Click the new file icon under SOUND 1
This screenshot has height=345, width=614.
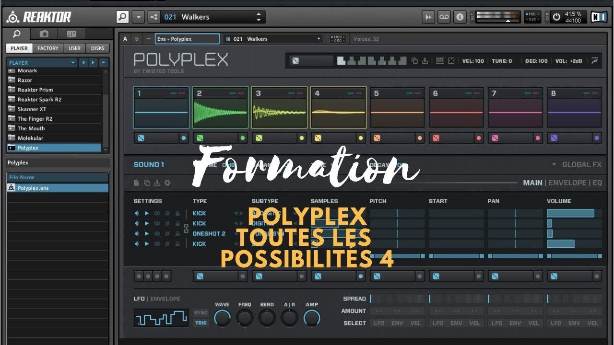pyautogui.click(x=136, y=183)
